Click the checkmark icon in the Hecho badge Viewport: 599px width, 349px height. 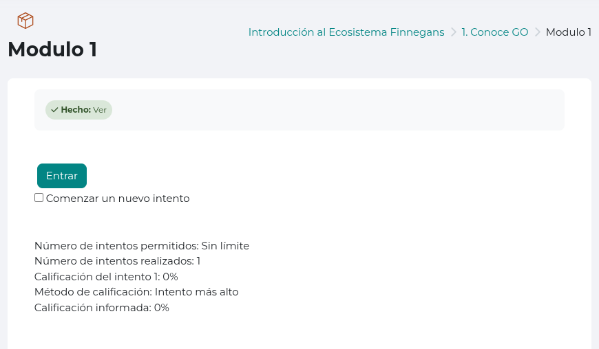pyautogui.click(x=54, y=110)
